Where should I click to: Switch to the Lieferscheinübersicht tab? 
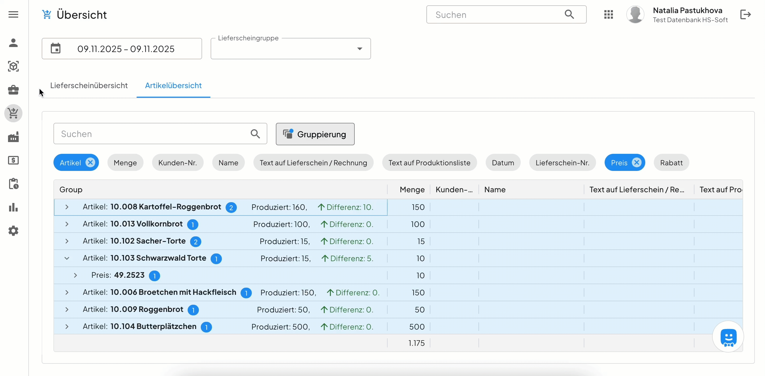tap(89, 85)
